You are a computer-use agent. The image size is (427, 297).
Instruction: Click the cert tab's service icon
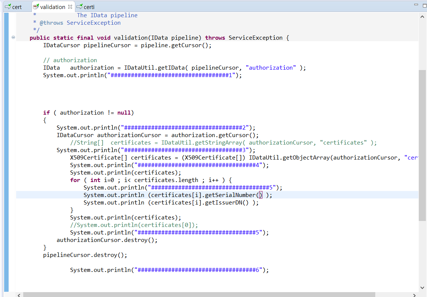coord(7,7)
